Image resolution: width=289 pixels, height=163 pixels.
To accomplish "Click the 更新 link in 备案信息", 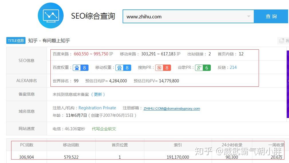I will [x=98, y=94].
